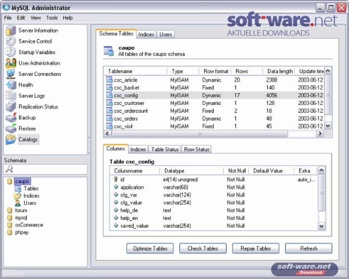Screen dimensions: 349x279
Task: Click the tables list scroll-right arrow
Action: [x=320, y=133]
